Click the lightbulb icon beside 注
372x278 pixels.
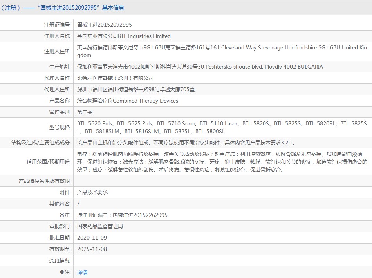click(x=62, y=272)
